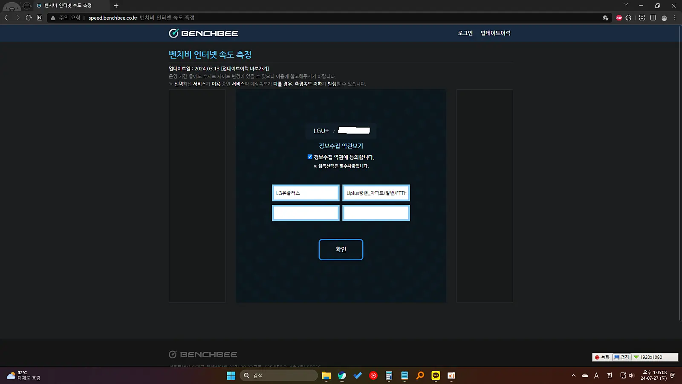The image size is (682, 384).
Task: Reload the page with the refresh icon
Action: pos(29,17)
